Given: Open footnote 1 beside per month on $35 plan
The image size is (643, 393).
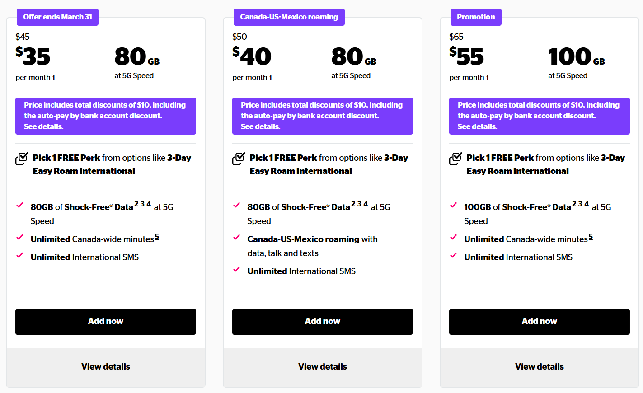Looking at the screenshot, I should (x=54, y=78).
